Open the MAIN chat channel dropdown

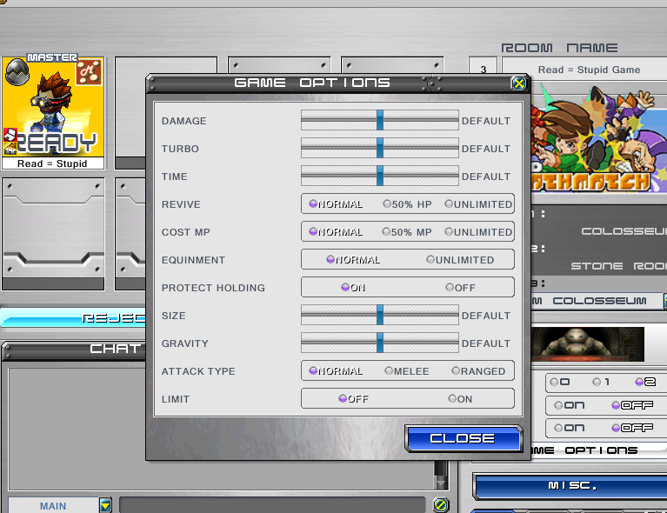pyautogui.click(x=105, y=505)
